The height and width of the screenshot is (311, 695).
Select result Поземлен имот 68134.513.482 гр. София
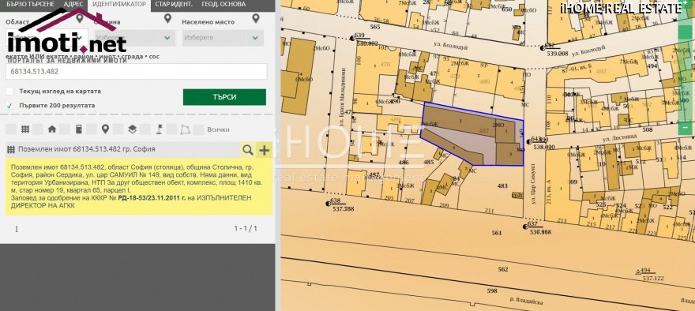[87, 149]
